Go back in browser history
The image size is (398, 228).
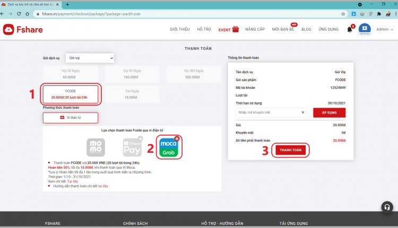(2, 14)
